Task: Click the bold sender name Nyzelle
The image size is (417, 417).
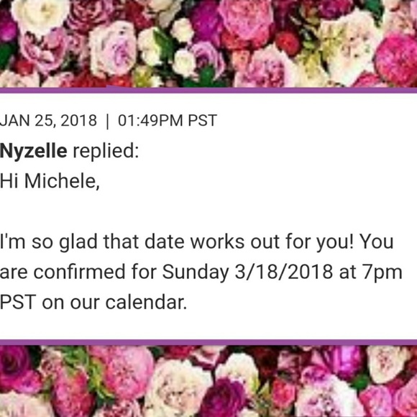Action: pyautogui.click(x=33, y=151)
